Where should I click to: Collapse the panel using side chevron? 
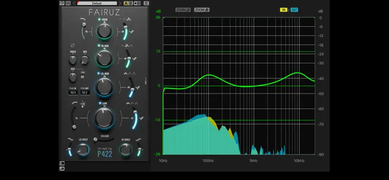(146, 79)
